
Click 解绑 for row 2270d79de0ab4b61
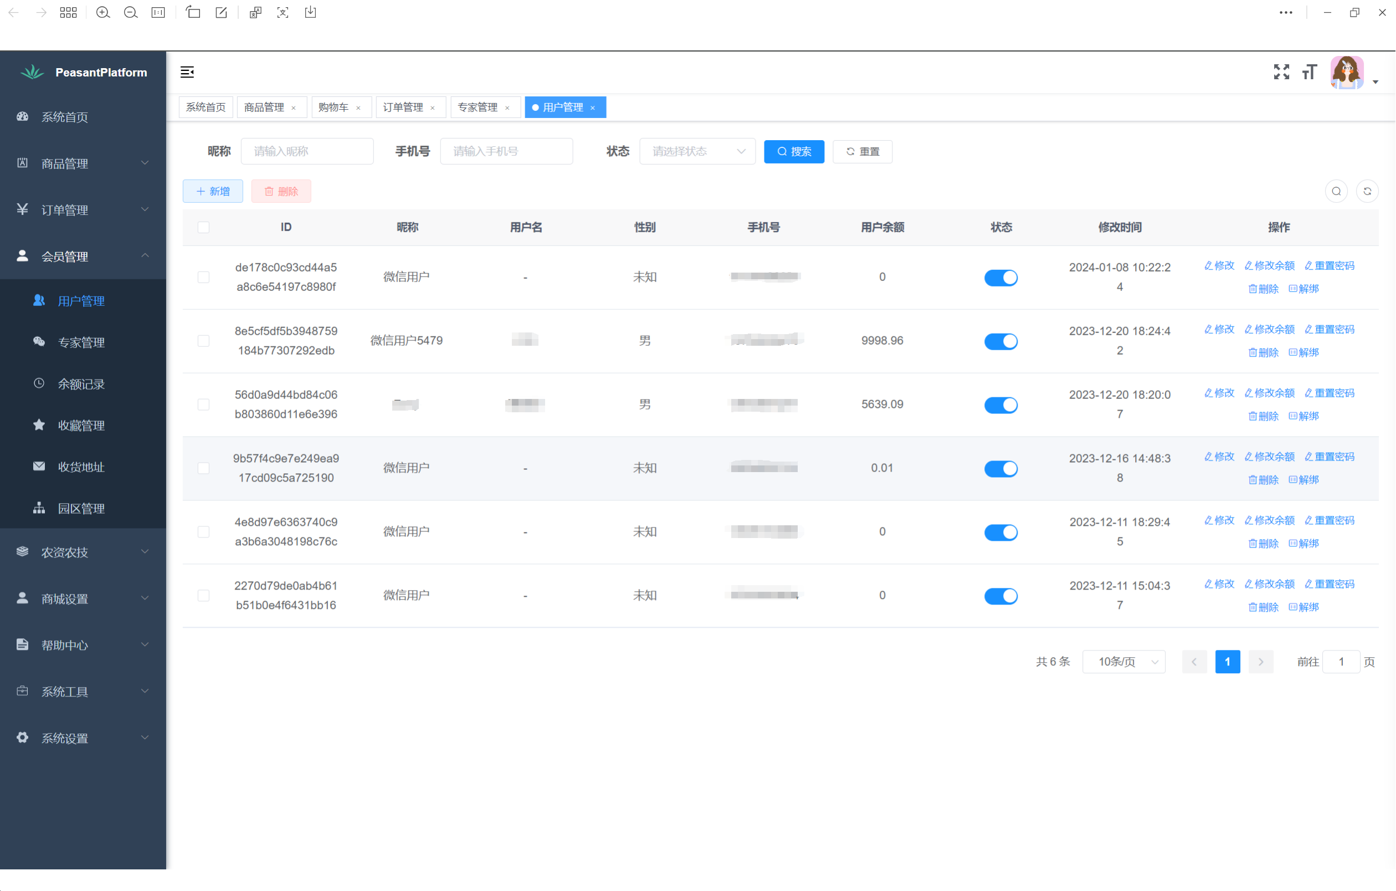pos(1304,607)
